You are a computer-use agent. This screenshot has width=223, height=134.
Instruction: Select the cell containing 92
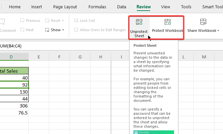click(x=14, y=85)
